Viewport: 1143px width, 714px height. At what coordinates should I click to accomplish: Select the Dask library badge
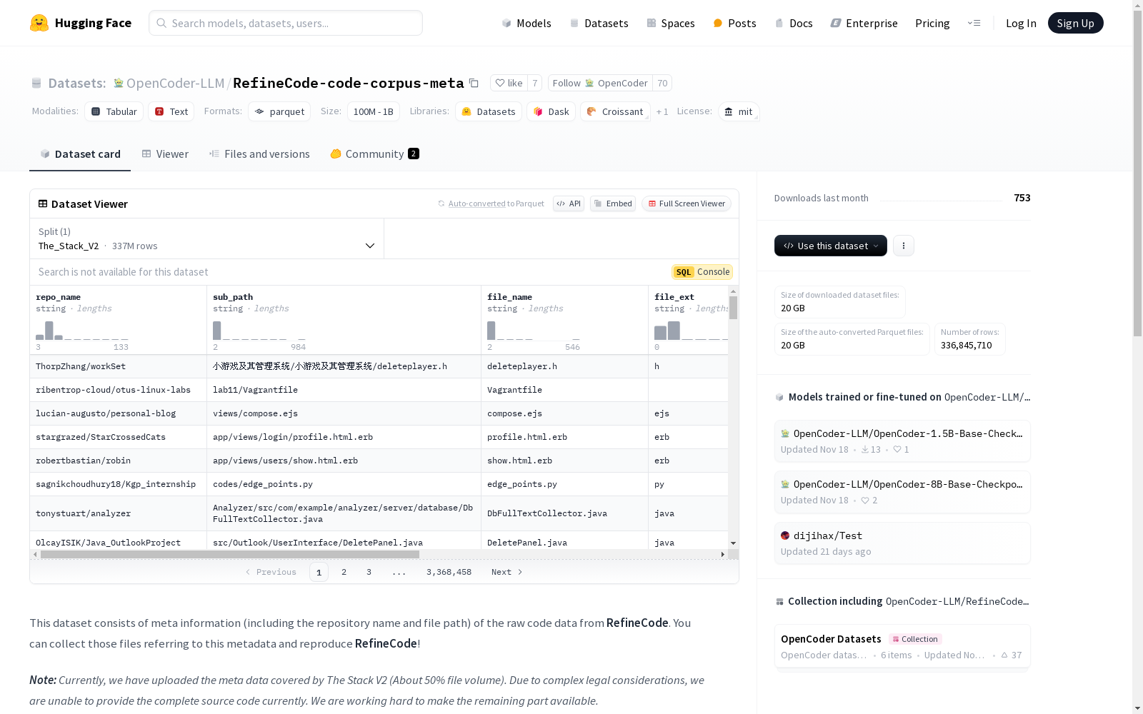[x=551, y=111]
